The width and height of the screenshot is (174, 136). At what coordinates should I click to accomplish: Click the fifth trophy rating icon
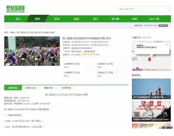[94, 54]
